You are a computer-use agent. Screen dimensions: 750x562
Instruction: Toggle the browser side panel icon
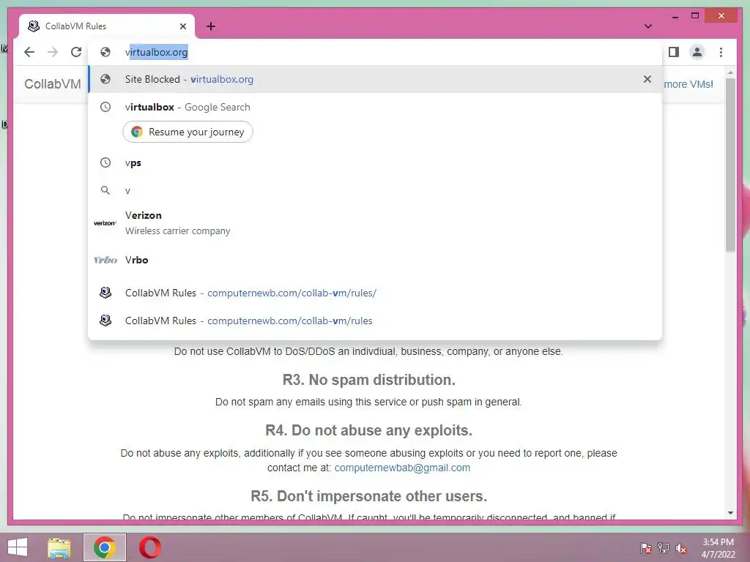tap(674, 52)
